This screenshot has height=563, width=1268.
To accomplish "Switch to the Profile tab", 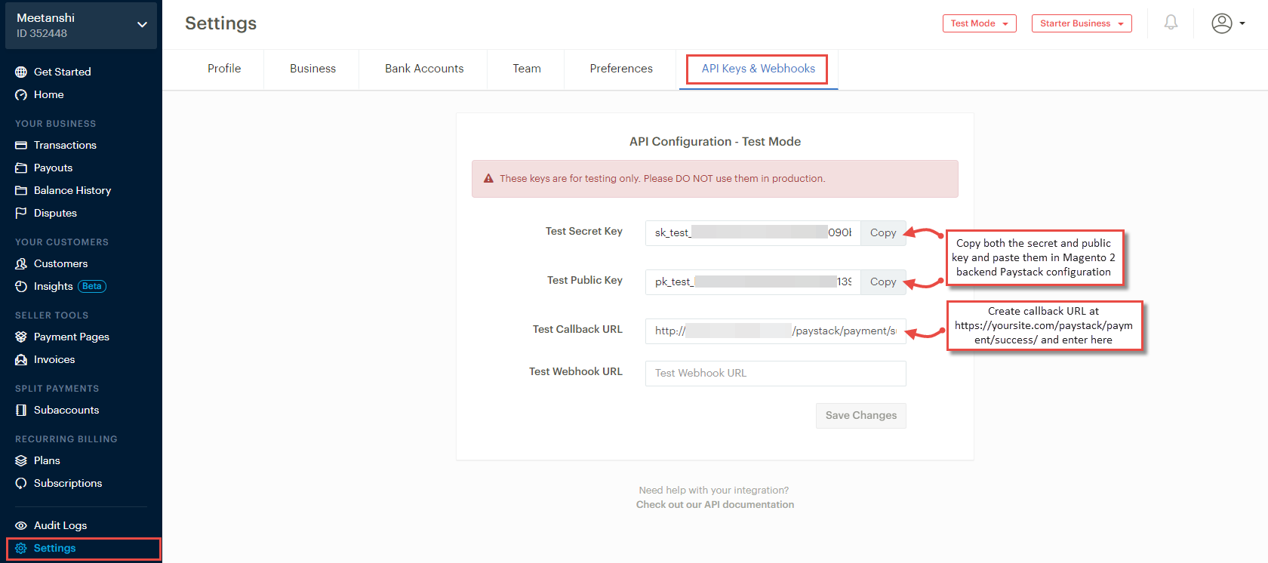I will tap(224, 69).
